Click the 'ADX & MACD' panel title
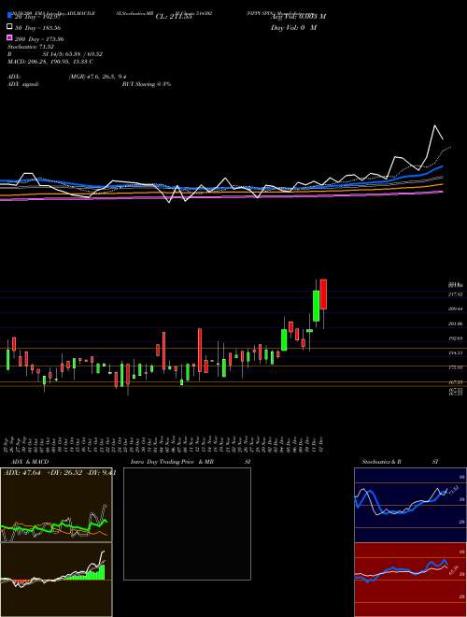Screen dimensions: 467x617 pyautogui.click(x=30, y=462)
